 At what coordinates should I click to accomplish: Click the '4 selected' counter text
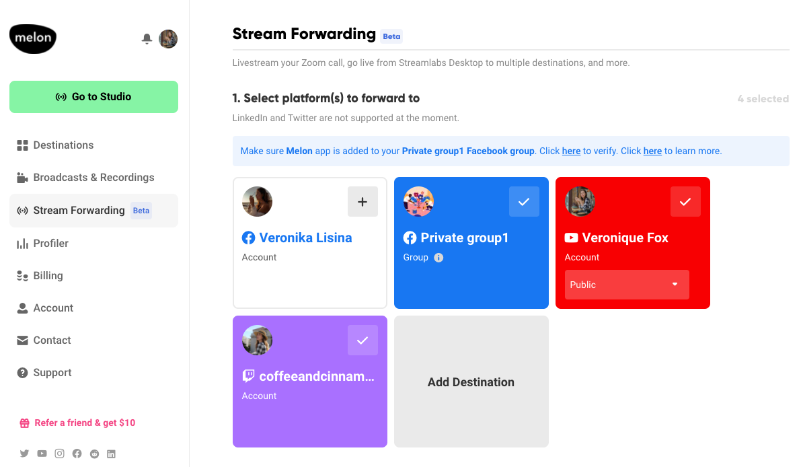763,99
